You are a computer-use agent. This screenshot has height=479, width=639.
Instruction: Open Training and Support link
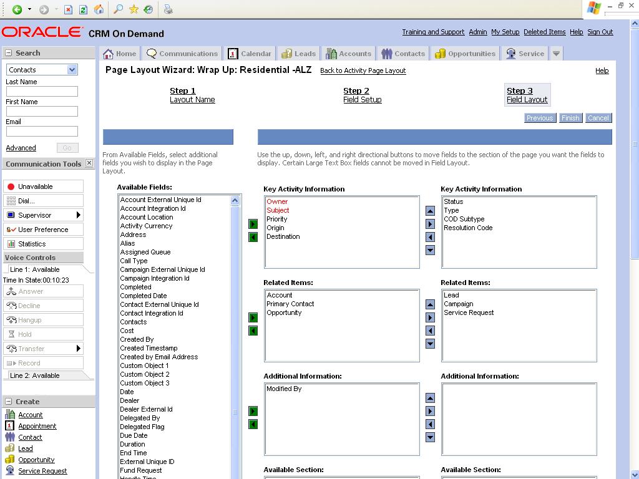[433, 32]
